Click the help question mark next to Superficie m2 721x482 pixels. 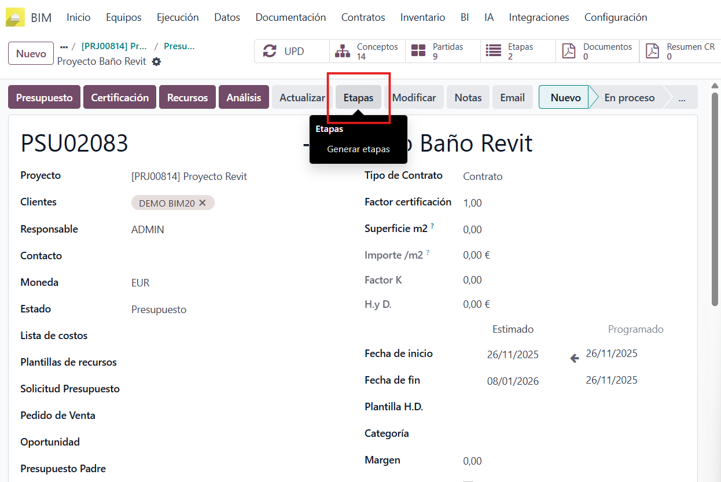click(x=432, y=225)
